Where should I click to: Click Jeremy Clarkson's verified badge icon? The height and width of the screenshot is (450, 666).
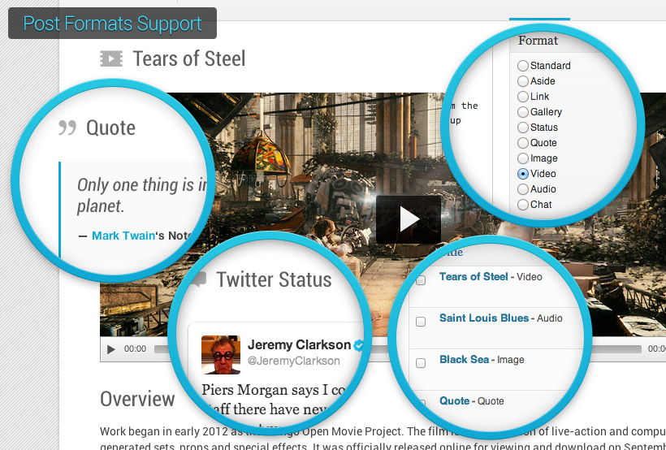(x=358, y=344)
